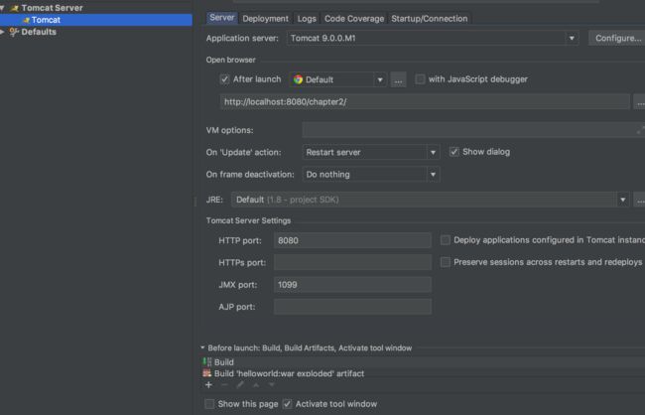Open the Startup/Connection tab

coord(429,19)
